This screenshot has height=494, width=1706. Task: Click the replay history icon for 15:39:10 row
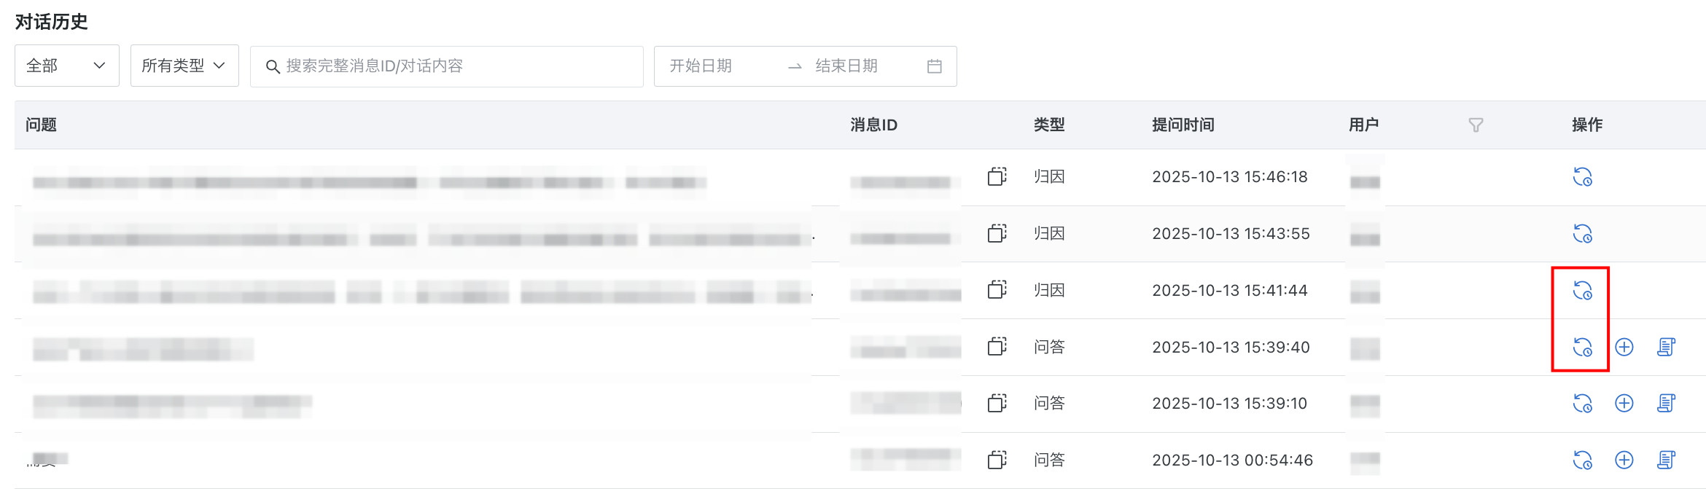(1582, 403)
